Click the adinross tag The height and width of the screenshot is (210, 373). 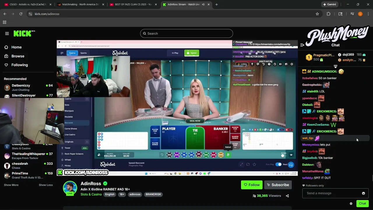pos(135,194)
